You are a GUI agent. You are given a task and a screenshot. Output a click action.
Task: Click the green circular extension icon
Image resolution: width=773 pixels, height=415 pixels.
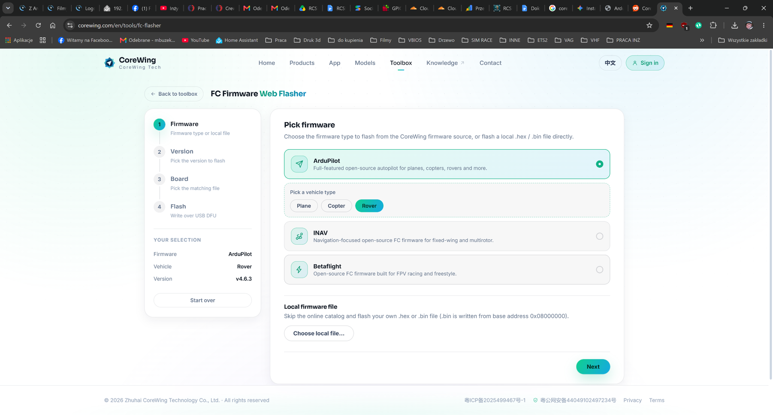point(699,25)
